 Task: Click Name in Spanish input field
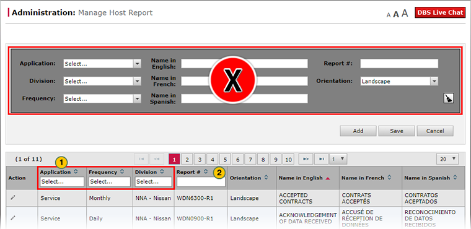(x=244, y=99)
